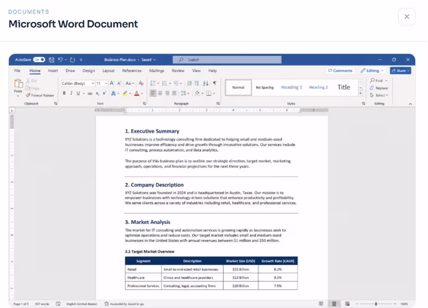Viewport: 428px width, 308px height.
Task: Click the Increase Font Size icon
Action: point(112,83)
